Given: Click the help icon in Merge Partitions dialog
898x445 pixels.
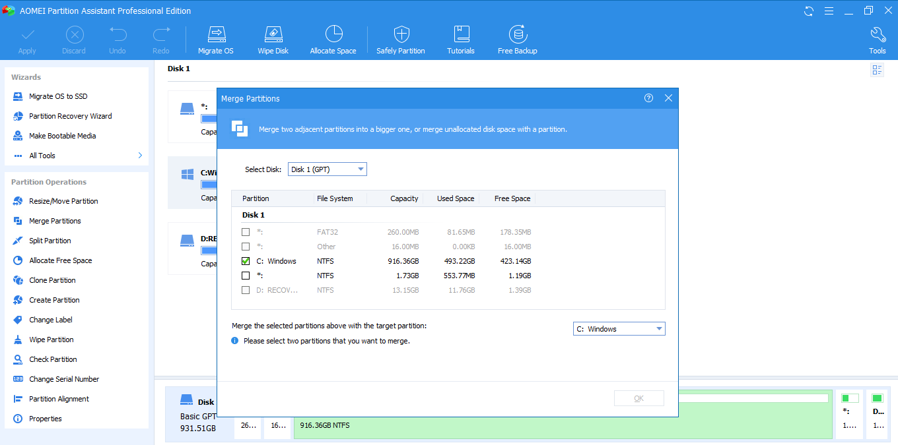Looking at the screenshot, I should tap(648, 98).
